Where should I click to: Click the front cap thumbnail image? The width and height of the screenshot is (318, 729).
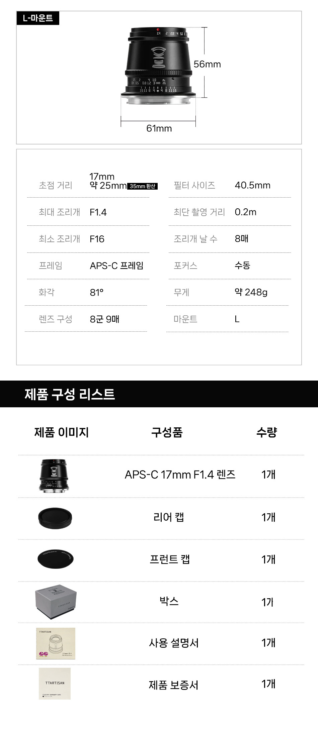tap(56, 558)
